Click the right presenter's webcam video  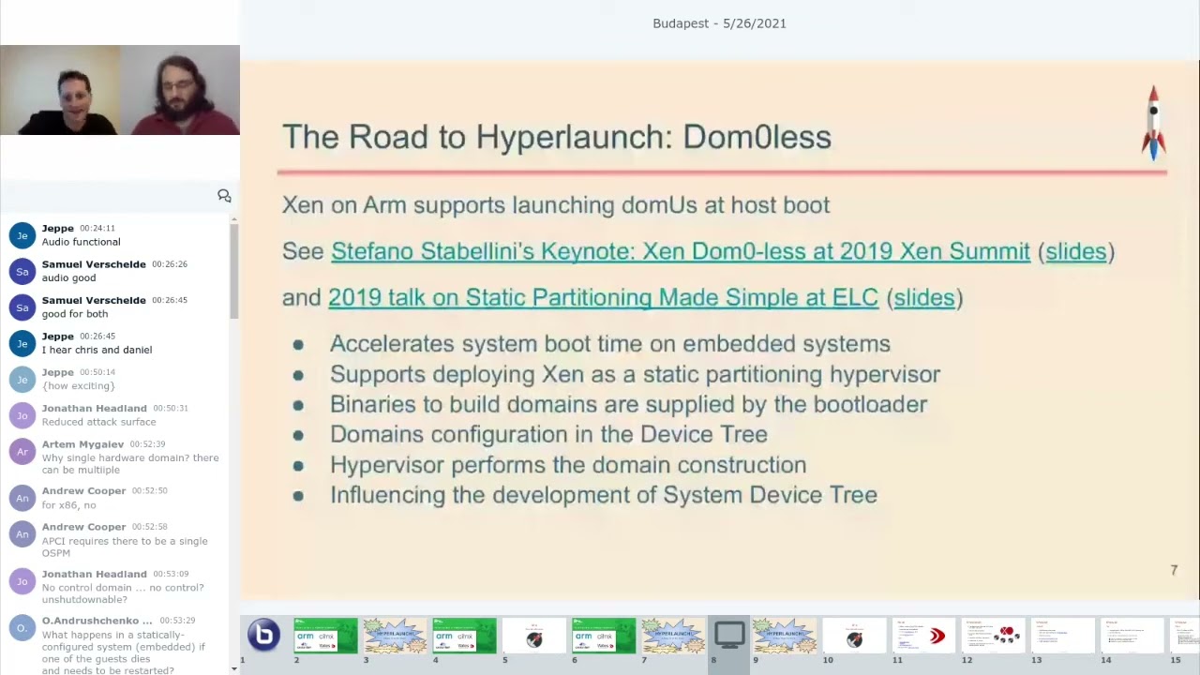[x=180, y=90]
